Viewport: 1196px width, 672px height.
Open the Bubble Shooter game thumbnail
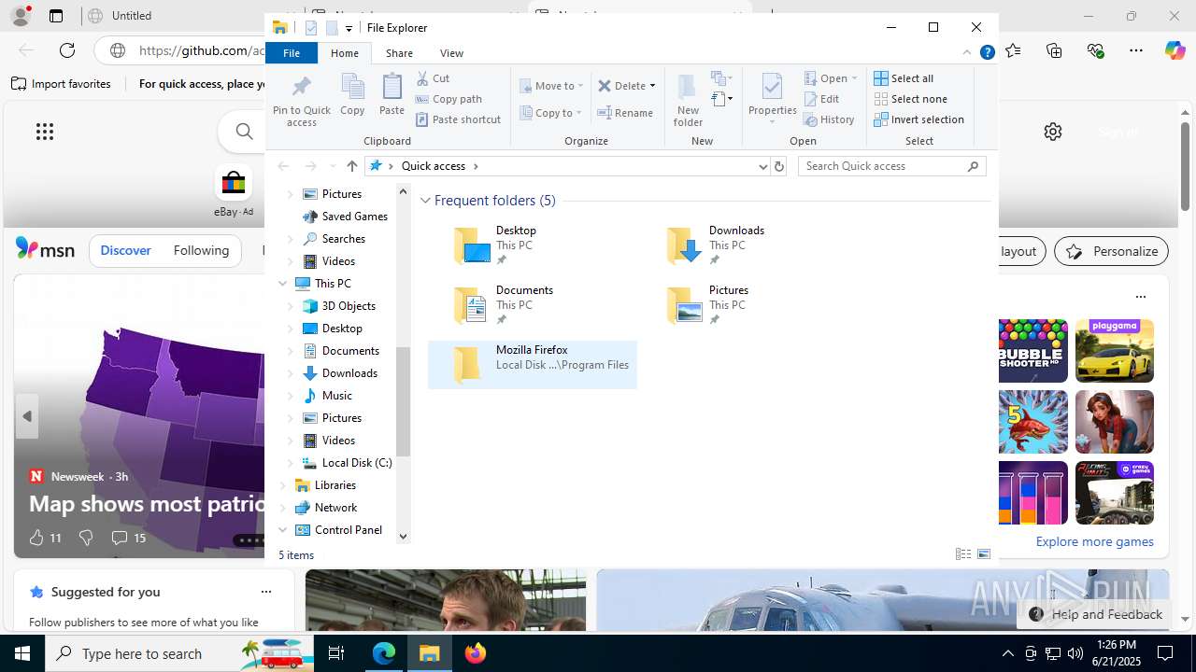point(1032,351)
